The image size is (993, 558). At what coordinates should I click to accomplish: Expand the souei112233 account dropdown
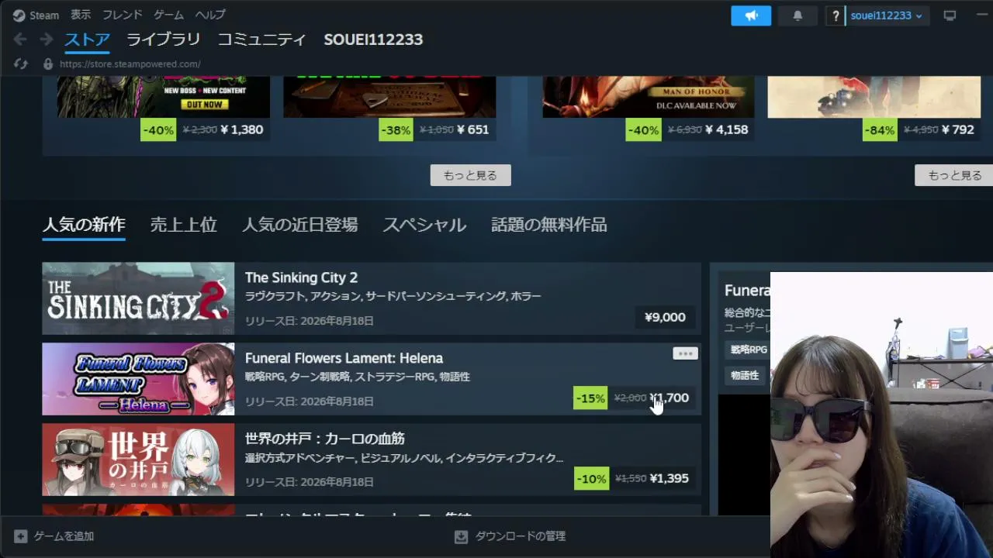(x=887, y=15)
